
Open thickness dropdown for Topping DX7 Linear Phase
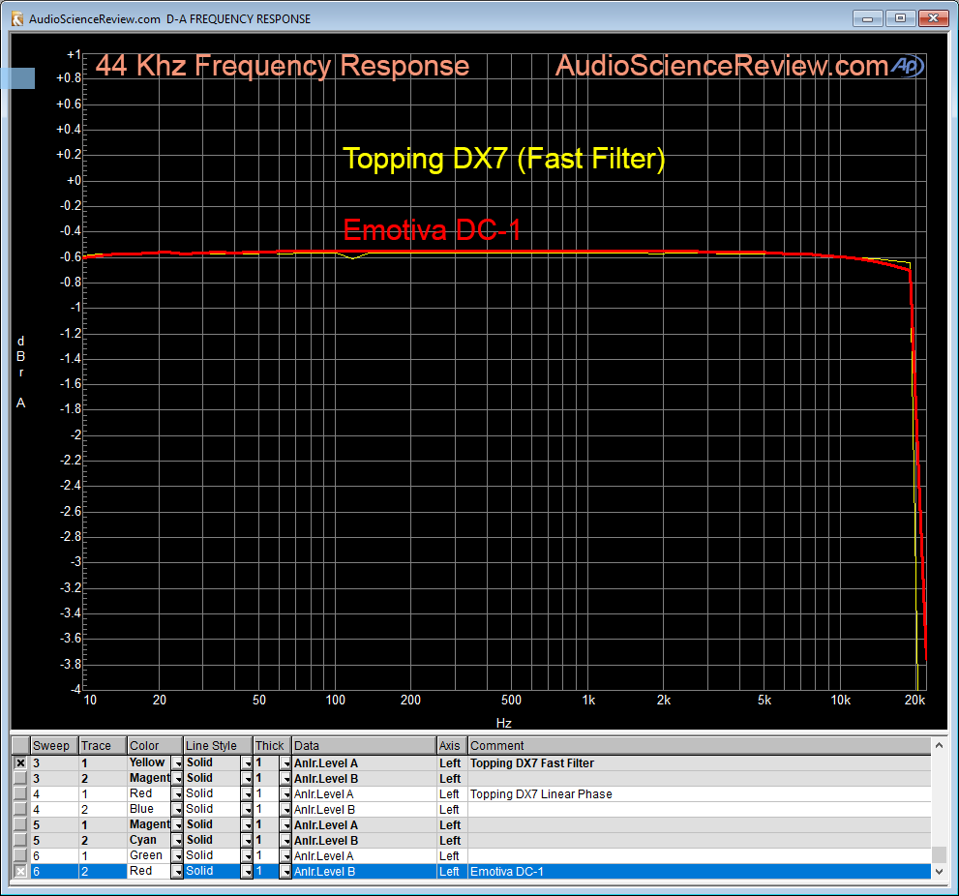pyautogui.click(x=285, y=793)
